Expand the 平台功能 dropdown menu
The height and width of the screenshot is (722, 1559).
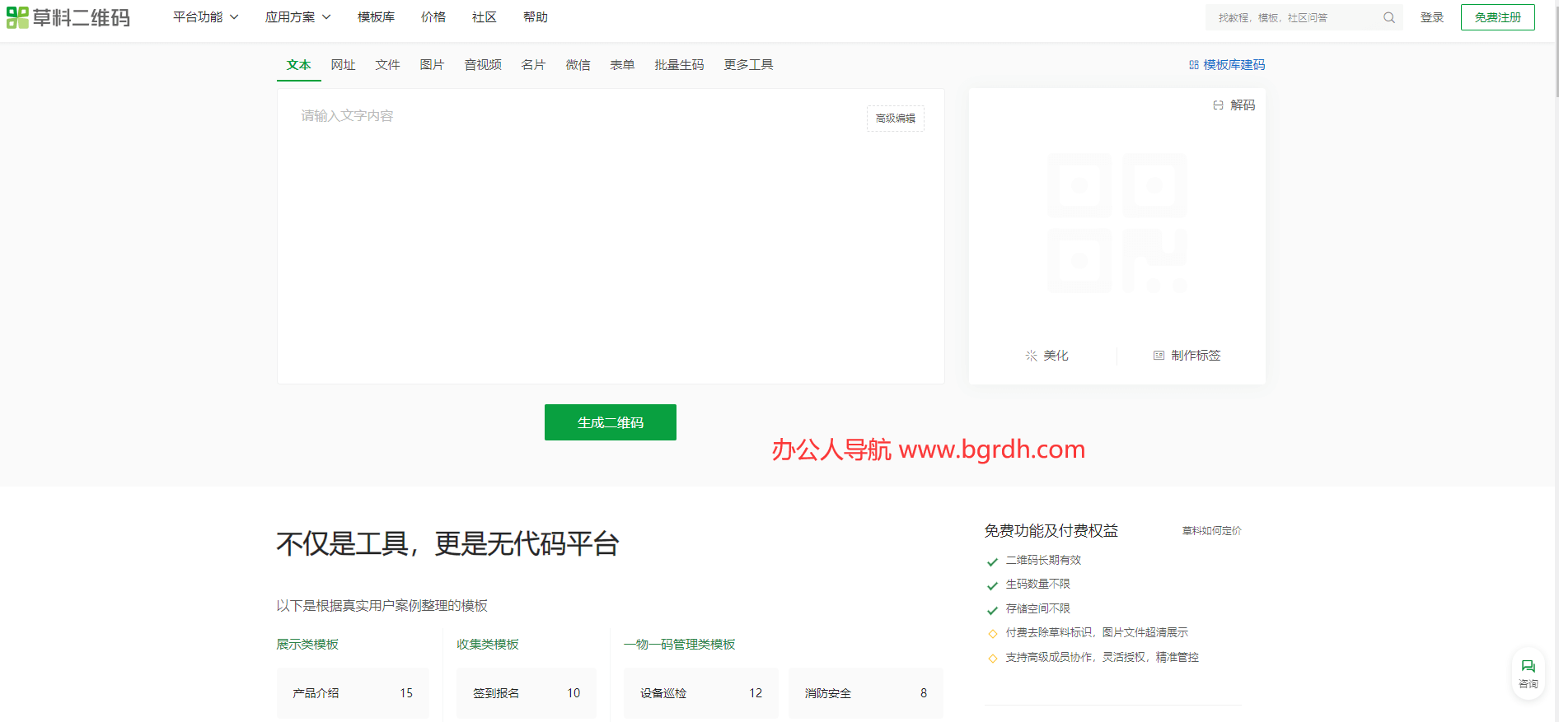point(205,17)
